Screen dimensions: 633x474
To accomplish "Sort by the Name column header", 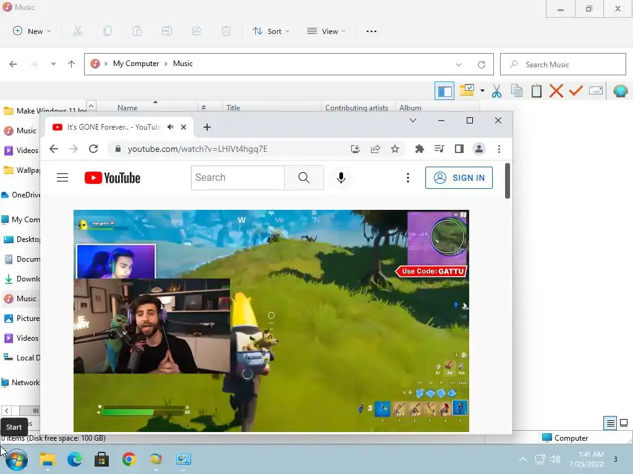I will coord(127,107).
